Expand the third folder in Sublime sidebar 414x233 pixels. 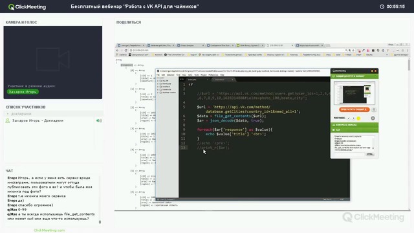click(158, 87)
